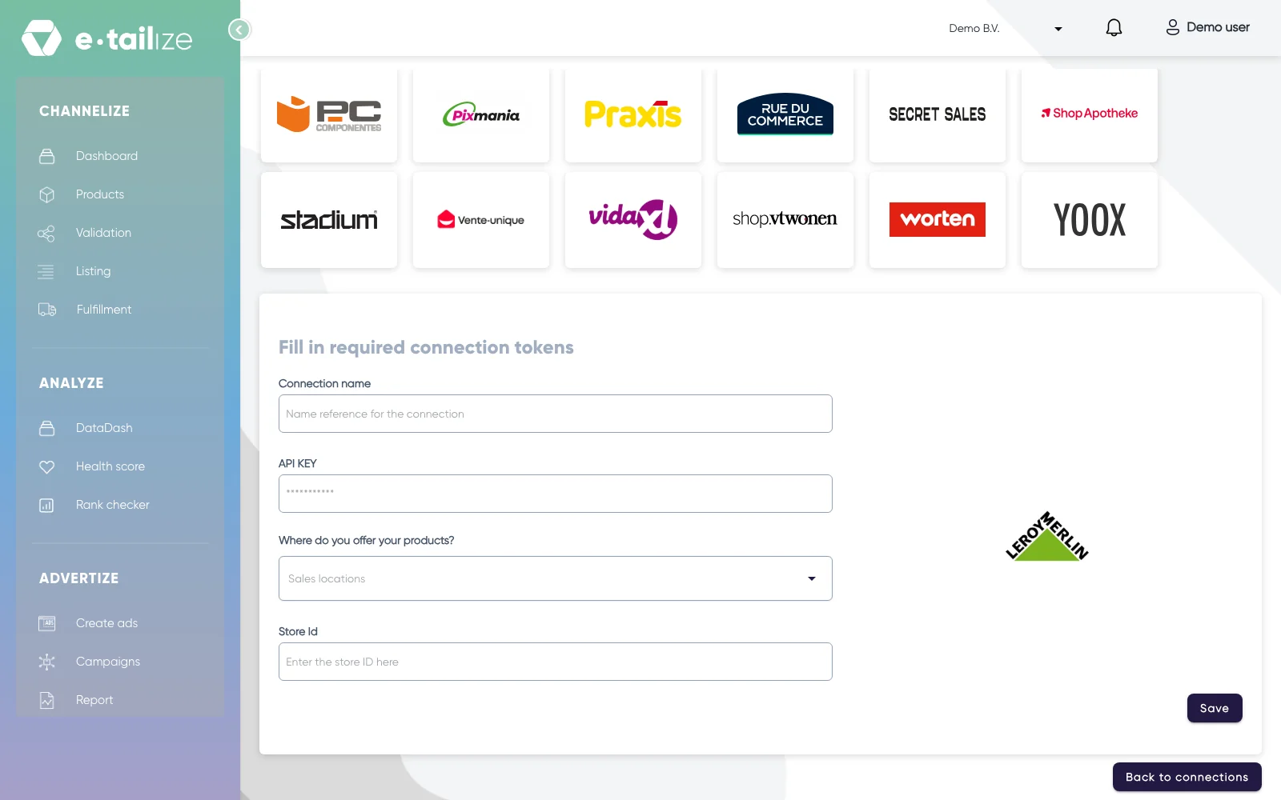Image resolution: width=1281 pixels, height=800 pixels.
Task: Open the Dashboard icon in sidebar
Action: pyautogui.click(x=47, y=156)
